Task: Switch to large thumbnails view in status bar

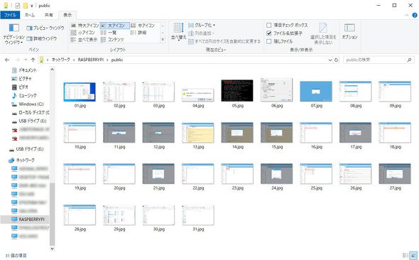Action: point(413,256)
